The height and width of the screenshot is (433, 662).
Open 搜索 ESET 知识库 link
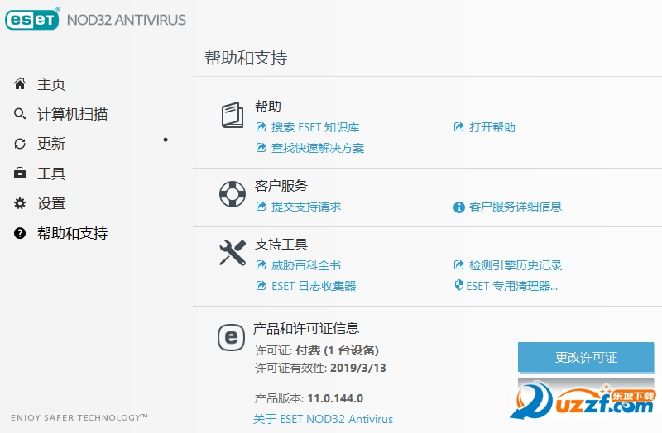click(315, 127)
